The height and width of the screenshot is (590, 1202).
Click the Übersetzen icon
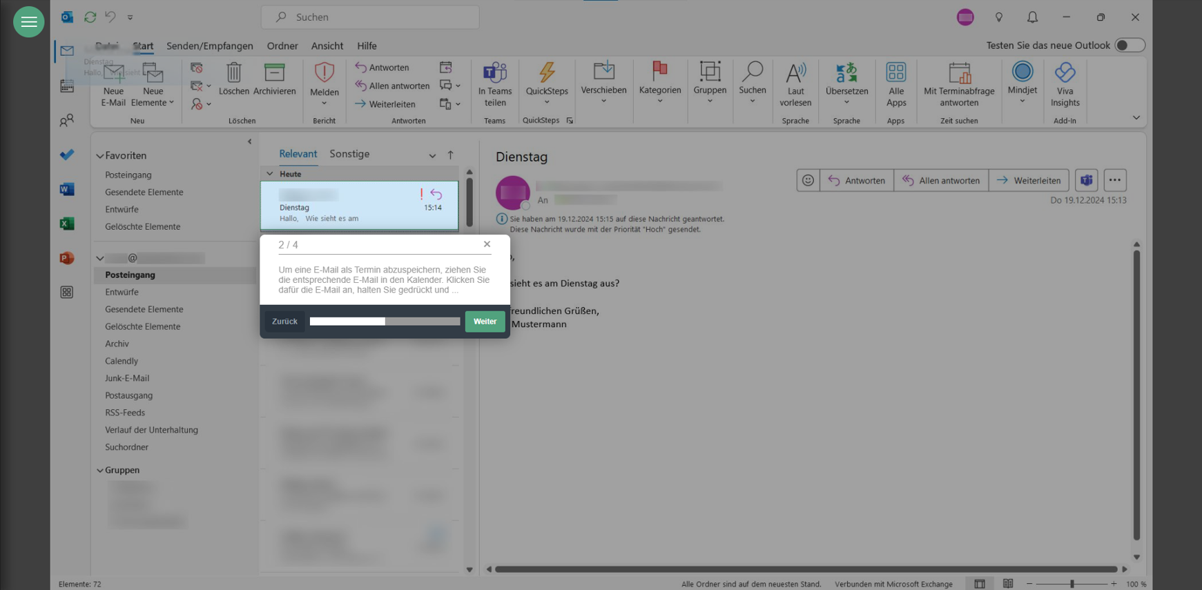click(846, 74)
